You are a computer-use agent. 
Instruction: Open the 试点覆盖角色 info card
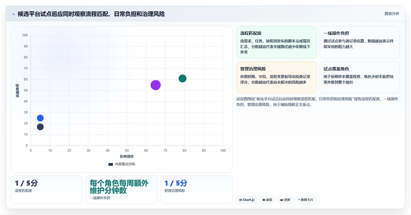[360, 77]
